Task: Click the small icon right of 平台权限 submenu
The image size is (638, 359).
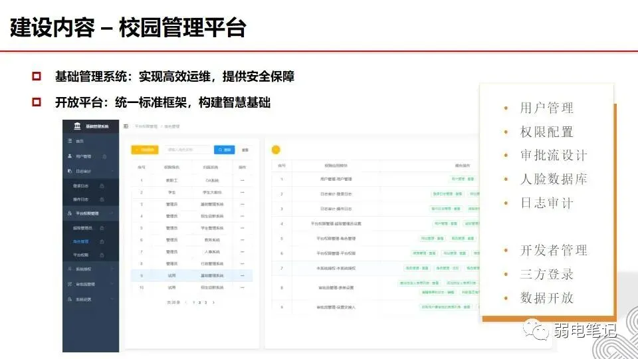Action: pos(102,255)
